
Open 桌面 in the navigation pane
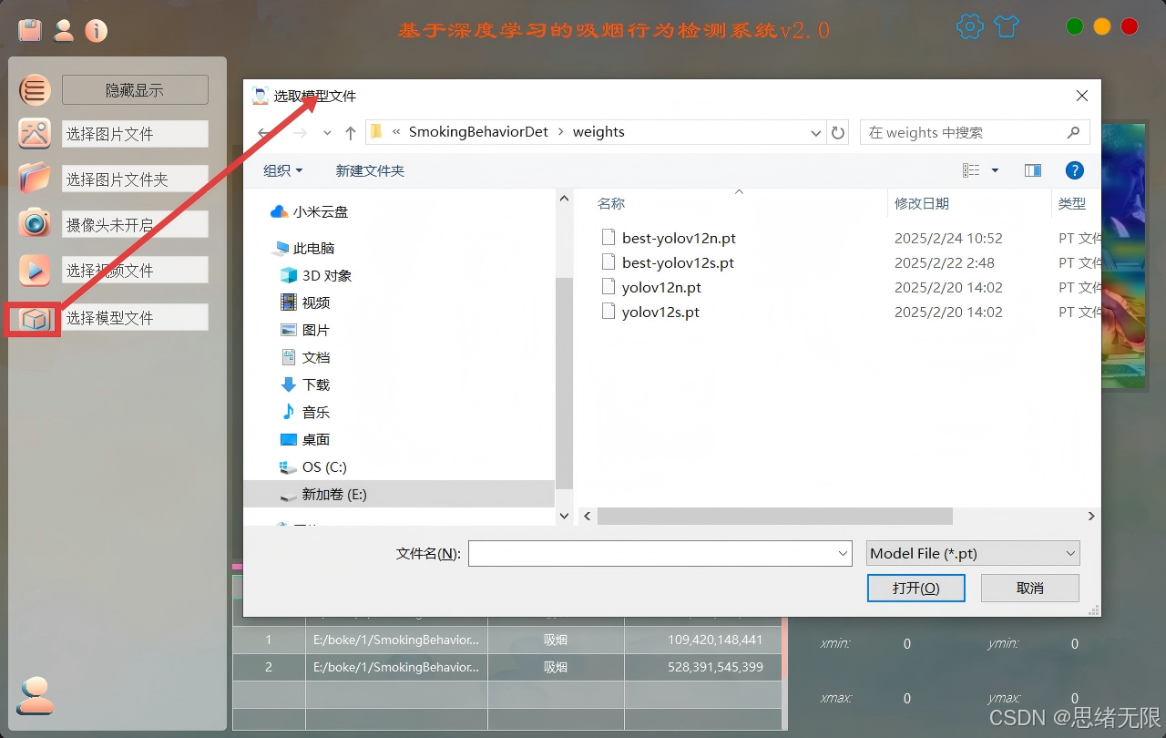[305, 439]
